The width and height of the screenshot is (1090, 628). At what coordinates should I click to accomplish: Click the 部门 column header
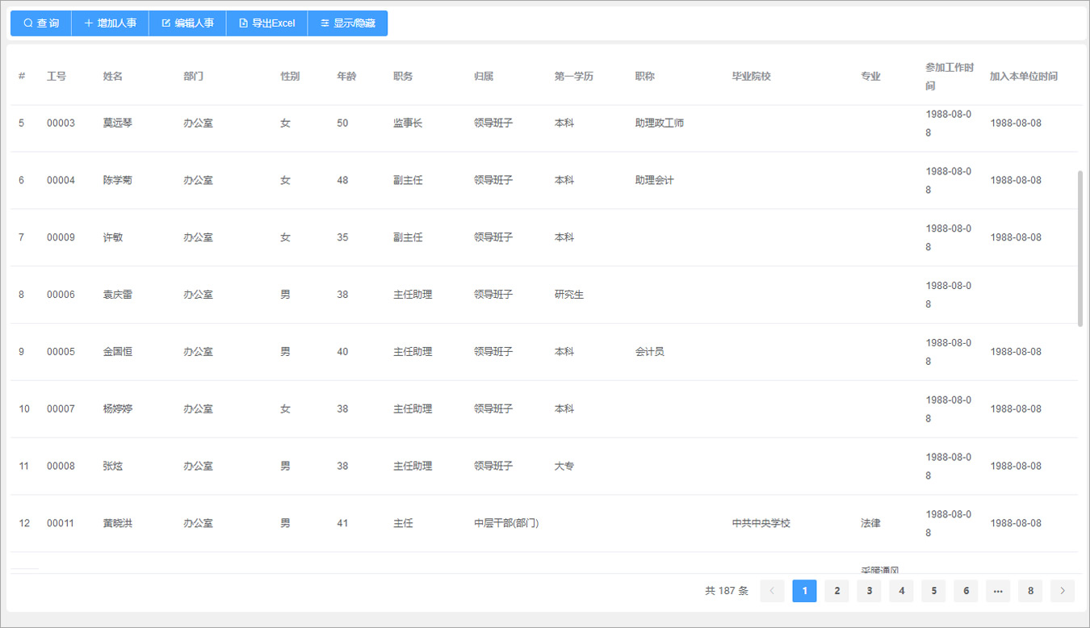194,76
